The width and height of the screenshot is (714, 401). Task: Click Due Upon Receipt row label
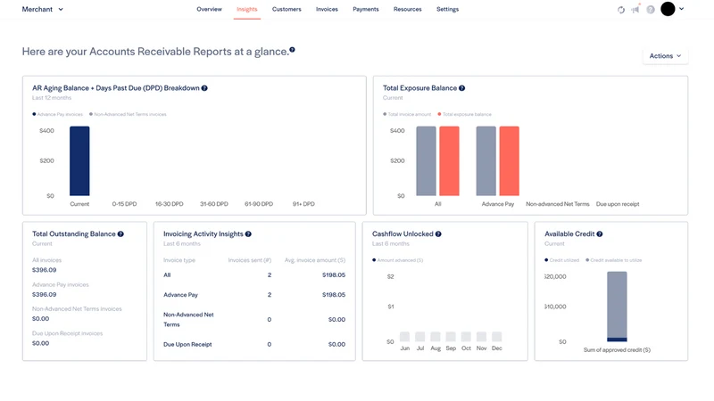(x=187, y=345)
